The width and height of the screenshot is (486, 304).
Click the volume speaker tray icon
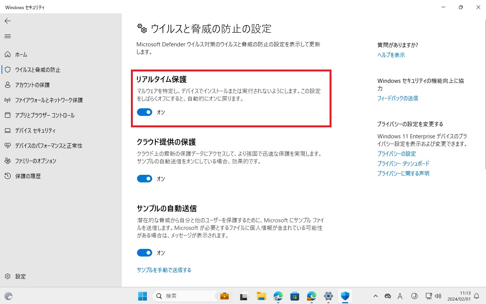point(438,296)
